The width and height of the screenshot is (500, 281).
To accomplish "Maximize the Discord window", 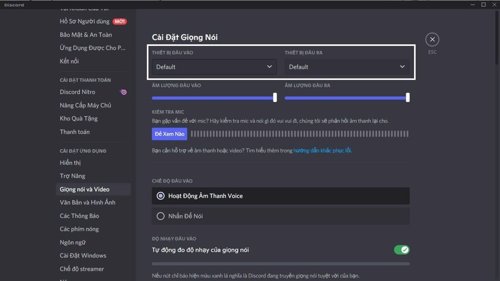I will [483, 4].
